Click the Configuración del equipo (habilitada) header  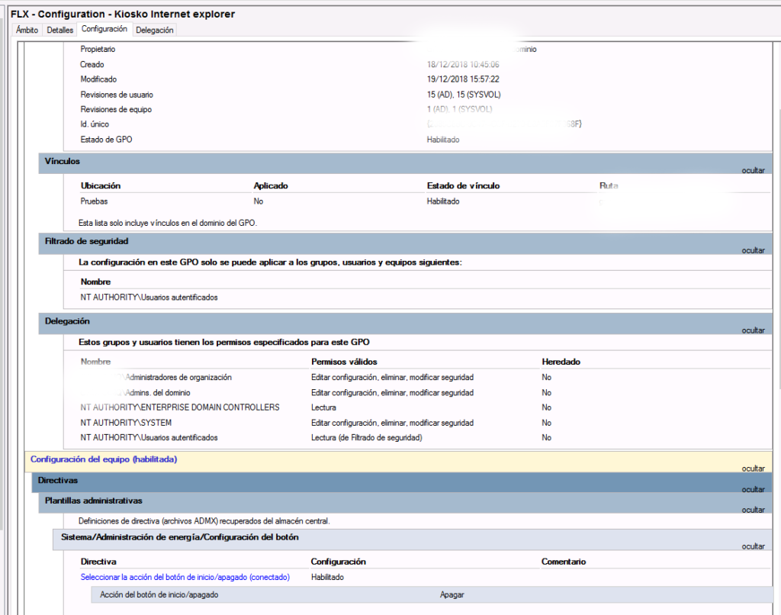coord(107,459)
